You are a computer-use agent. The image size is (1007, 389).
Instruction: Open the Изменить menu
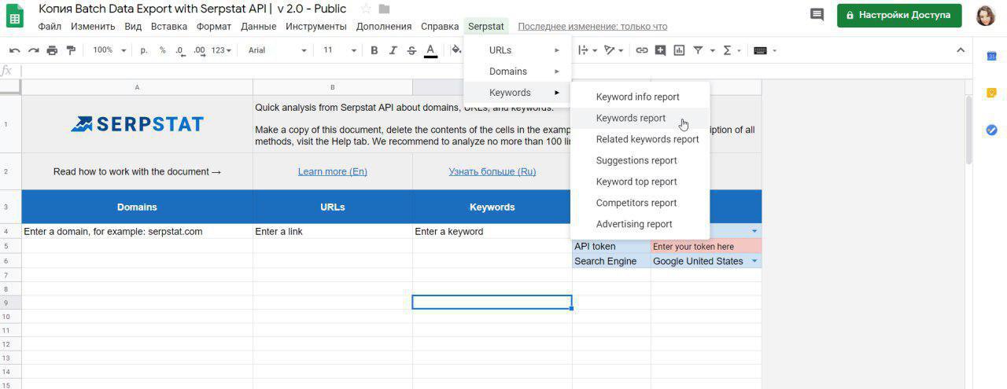tap(93, 26)
